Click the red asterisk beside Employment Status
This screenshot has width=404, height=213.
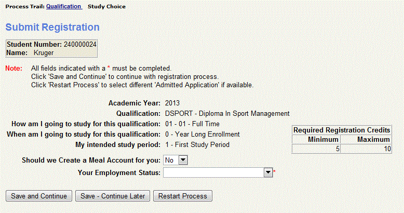(274, 172)
